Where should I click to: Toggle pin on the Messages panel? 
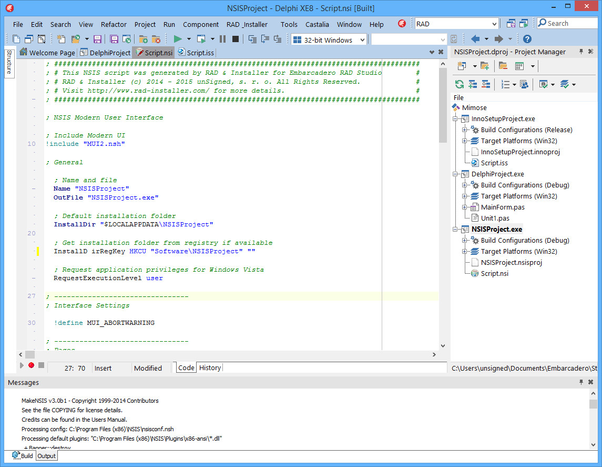(581, 382)
